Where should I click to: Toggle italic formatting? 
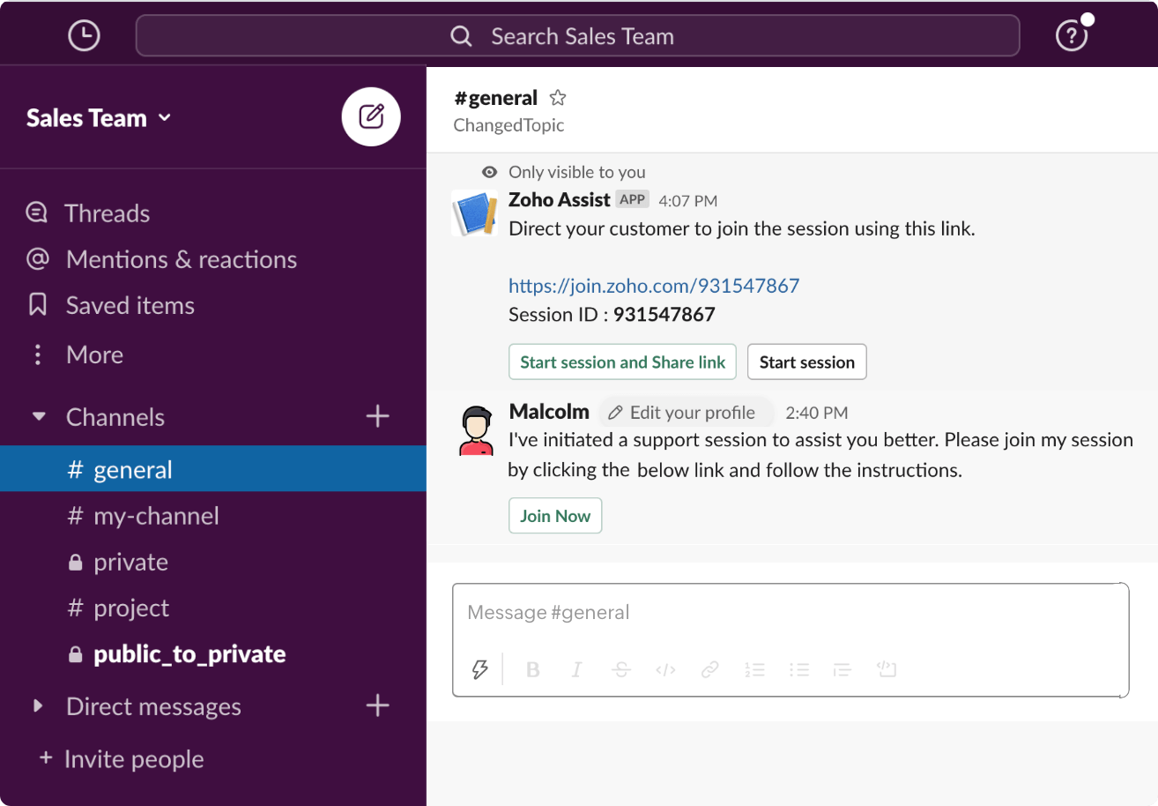pos(576,669)
